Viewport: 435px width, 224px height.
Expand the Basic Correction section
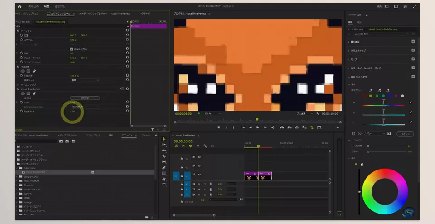pyautogui.click(x=349, y=42)
